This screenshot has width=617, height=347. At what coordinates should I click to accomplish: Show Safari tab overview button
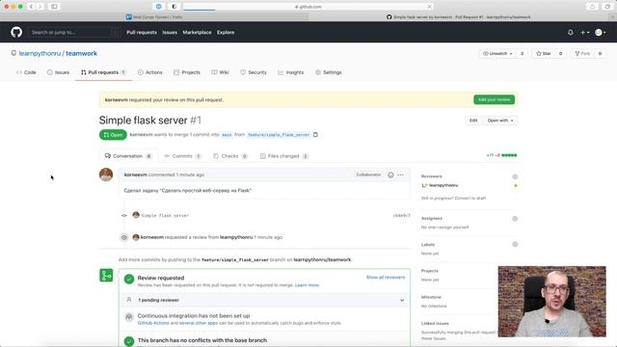607,7
